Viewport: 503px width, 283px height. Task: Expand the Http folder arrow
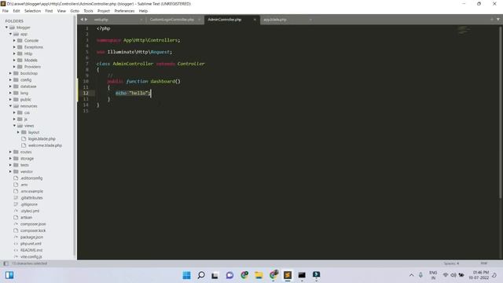(x=14, y=53)
